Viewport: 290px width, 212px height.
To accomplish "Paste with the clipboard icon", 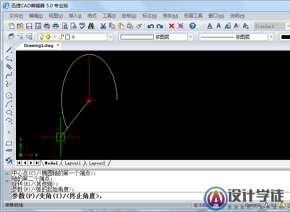I will 121,26.
